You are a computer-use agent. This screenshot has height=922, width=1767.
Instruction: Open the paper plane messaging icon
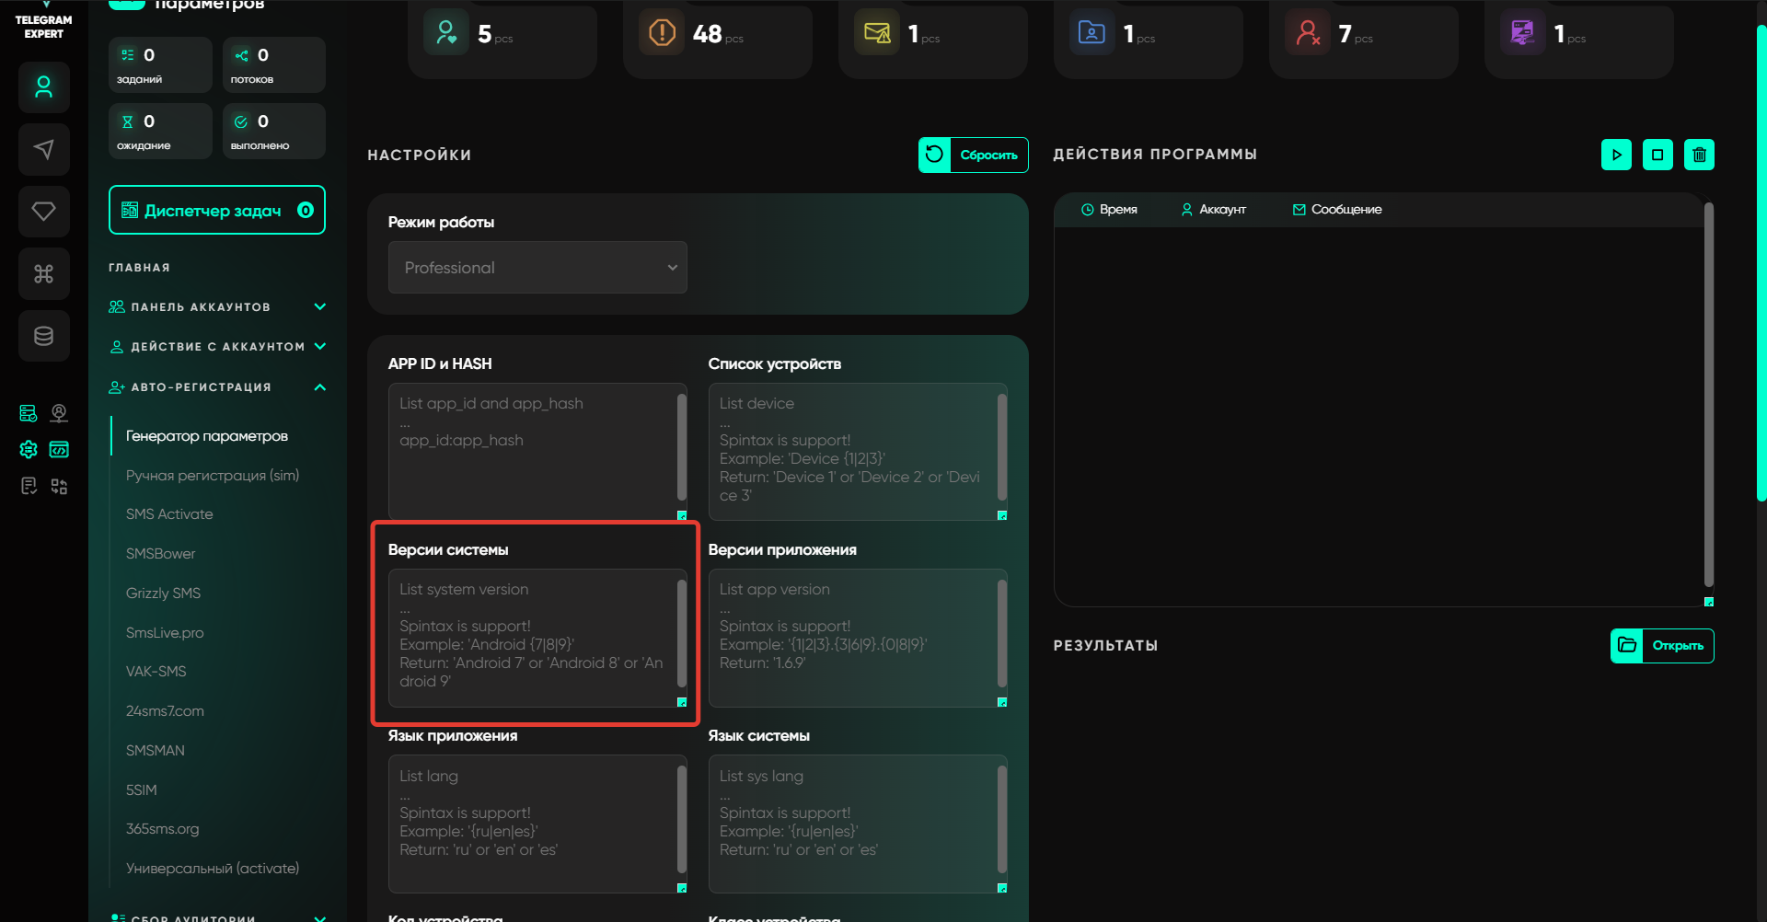click(43, 149)
